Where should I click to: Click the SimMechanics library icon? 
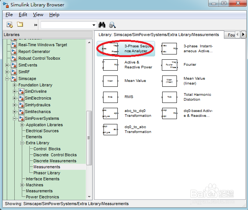point(21,112)
